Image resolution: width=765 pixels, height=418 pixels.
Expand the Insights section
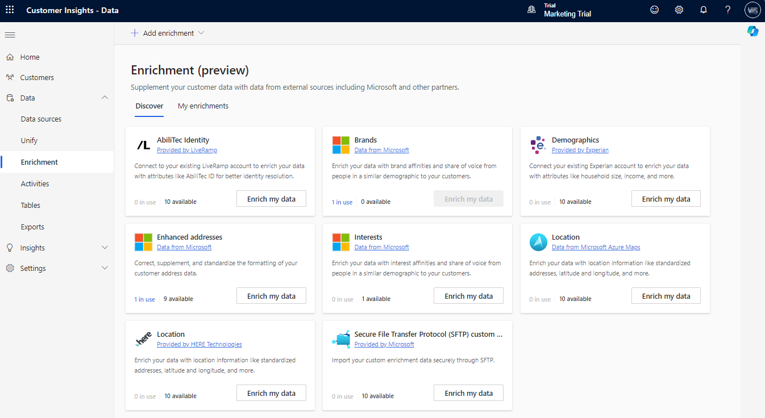[x=105, y=247]
